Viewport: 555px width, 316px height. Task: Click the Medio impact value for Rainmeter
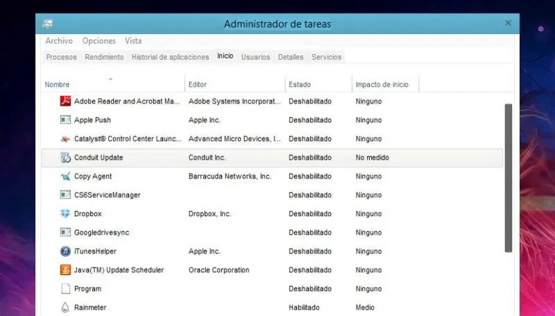coord(365,308)
